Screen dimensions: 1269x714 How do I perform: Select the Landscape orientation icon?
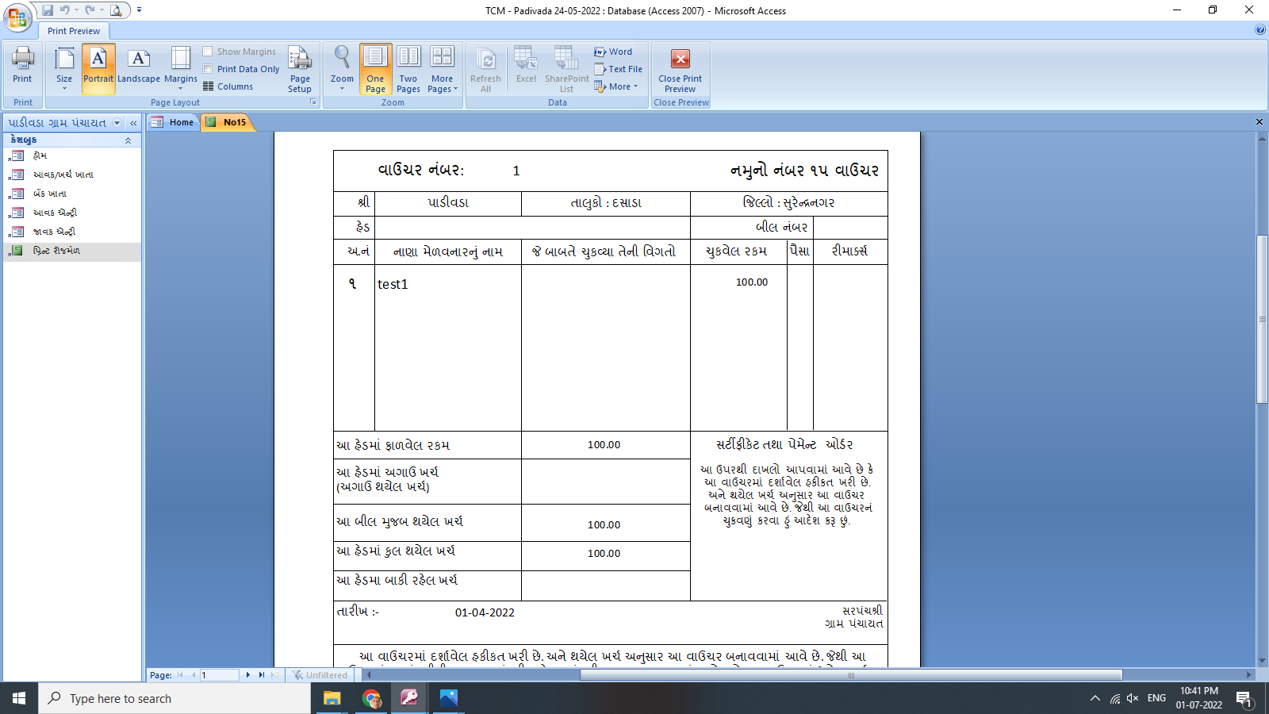(138, 67)
